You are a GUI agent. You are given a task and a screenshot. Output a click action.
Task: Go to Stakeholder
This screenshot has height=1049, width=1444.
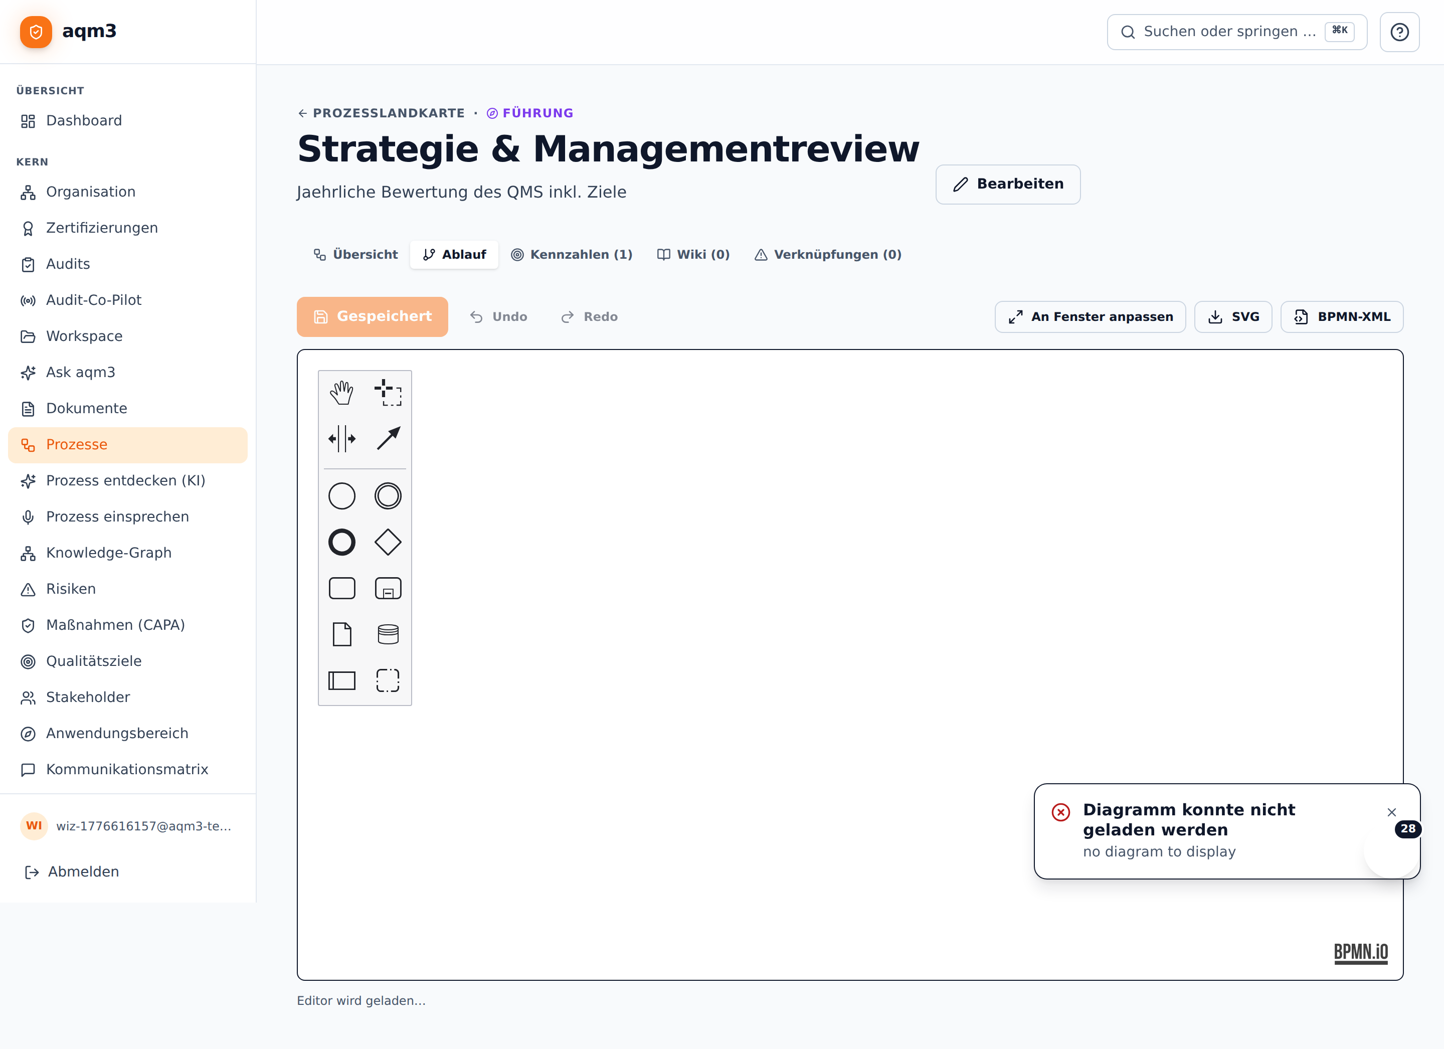[127, 697]
